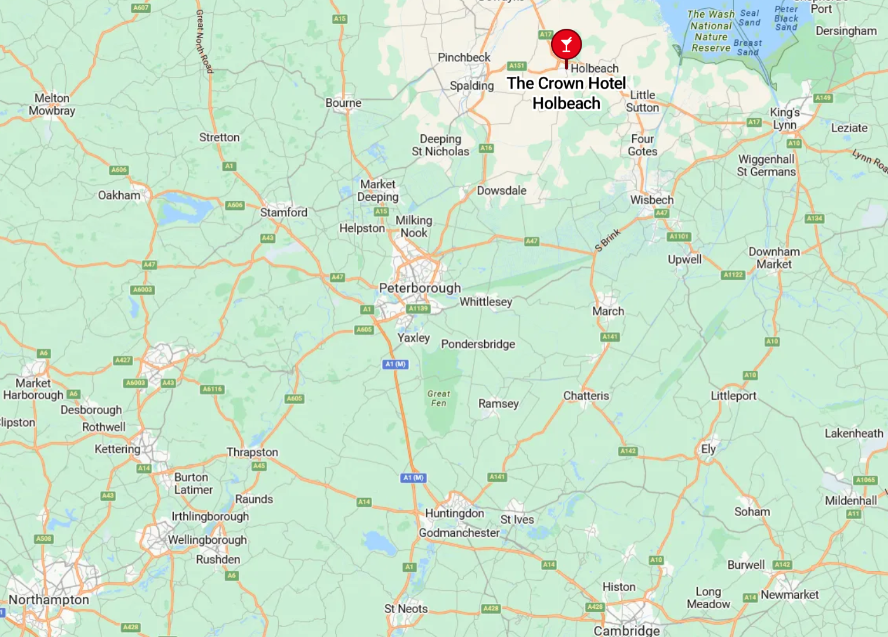Click the Northampton city label
This screenshot has width=888, height=637.
point(49,599)
